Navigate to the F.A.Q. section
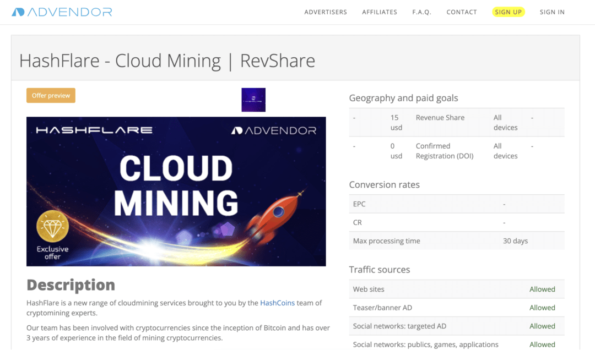The width and height of the screenshot is (595, 350). pyautogui.click(x=421, y=12)
